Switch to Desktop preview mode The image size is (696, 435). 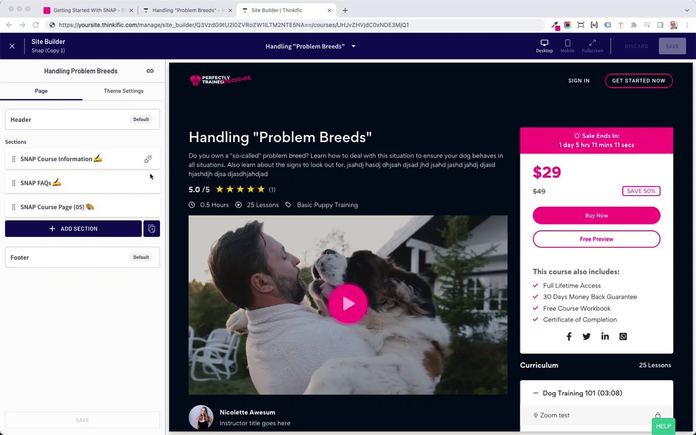click(544, 46)
